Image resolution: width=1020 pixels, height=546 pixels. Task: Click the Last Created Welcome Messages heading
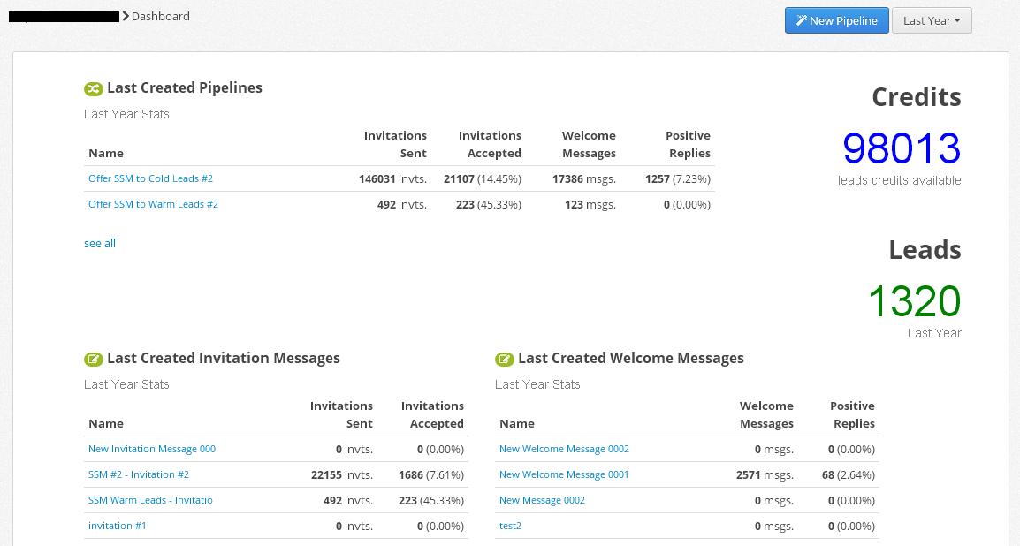coord(631,358)
